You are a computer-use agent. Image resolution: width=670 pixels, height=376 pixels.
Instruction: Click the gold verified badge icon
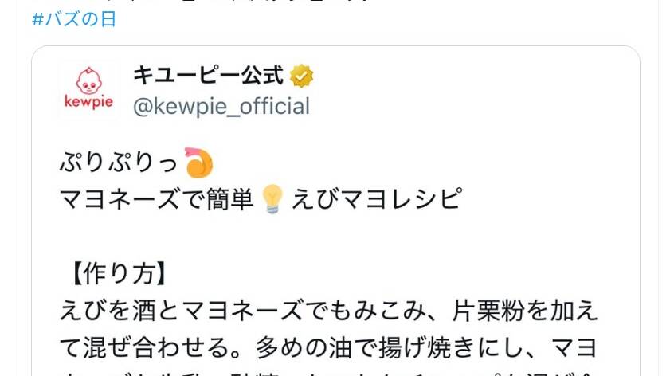click(x=301, y=76)
